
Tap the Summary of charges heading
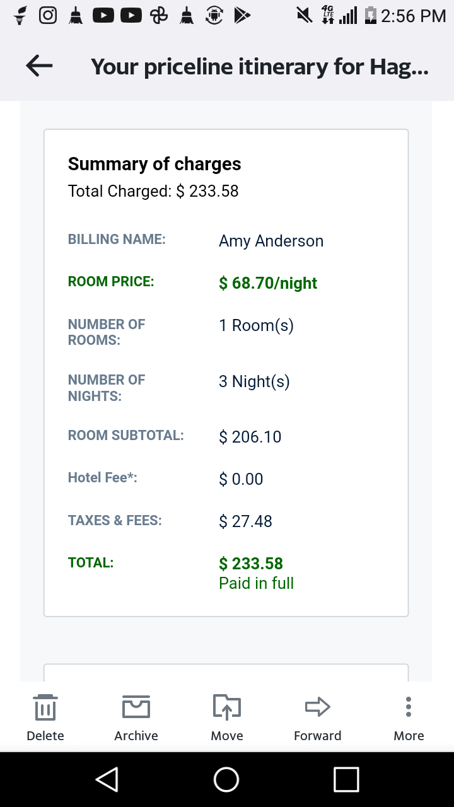154,164
